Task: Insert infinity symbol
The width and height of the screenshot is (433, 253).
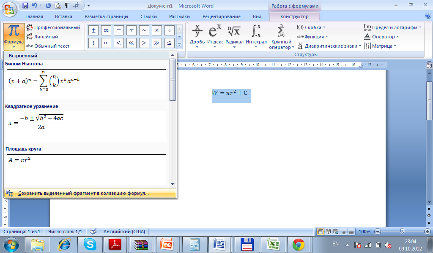Action: [106, 30]
